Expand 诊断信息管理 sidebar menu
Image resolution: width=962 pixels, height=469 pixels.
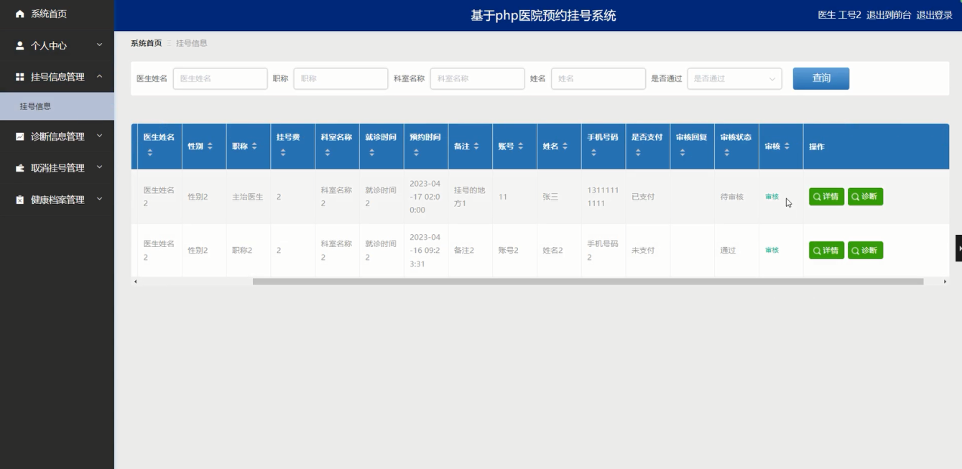click(x=57, y=136)
